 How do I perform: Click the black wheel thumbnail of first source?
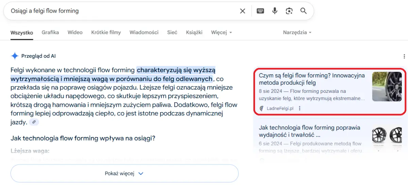click(x=387, y=86)
